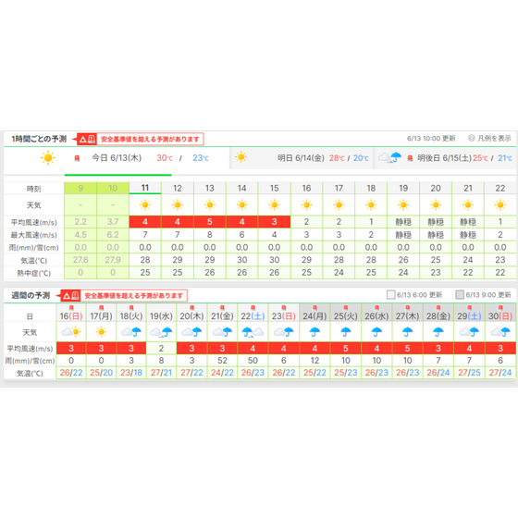Image resolution: width=518 pixels, height=518 pixels.
Task: Click the sunny icon for hour 13
Action: [210, 205]
